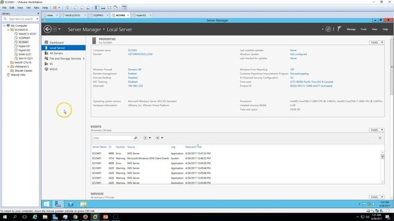394x221 pixels.
Task: Sort events by Date and Time column
Action: pyautogui.click(x=193, y=147)
